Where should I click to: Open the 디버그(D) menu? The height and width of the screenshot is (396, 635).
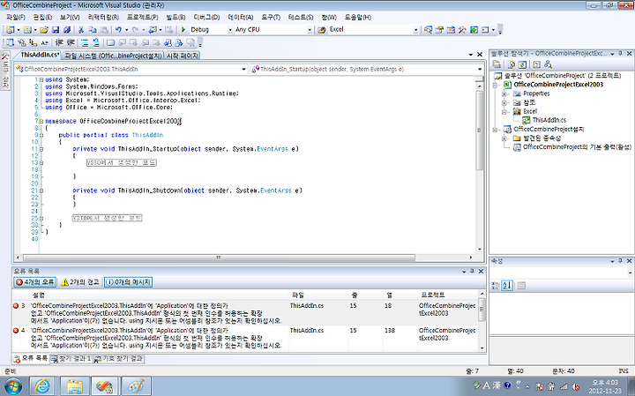coord(206,17)
